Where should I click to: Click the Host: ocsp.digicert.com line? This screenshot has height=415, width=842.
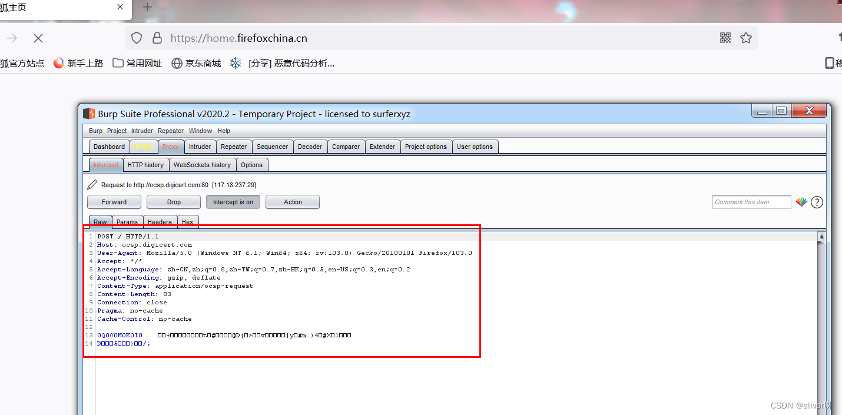[x=145, y=245]
